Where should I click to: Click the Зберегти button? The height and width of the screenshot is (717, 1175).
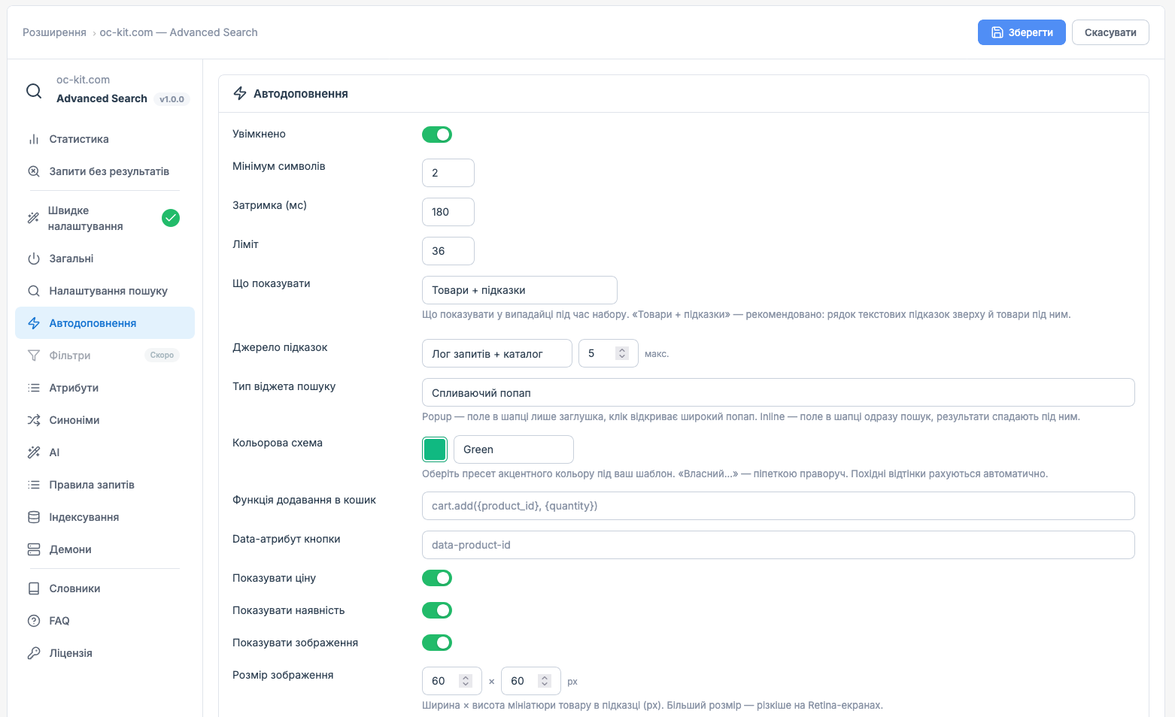click(x=1022, y=32)
